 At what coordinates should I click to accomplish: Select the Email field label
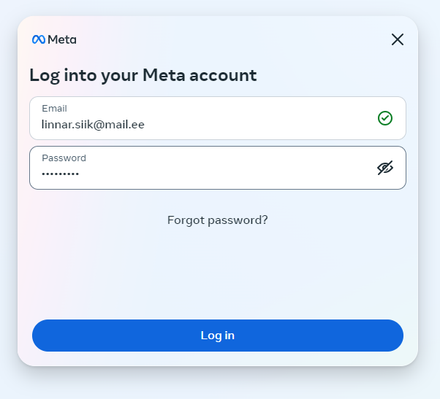click(x=54, y=109)
